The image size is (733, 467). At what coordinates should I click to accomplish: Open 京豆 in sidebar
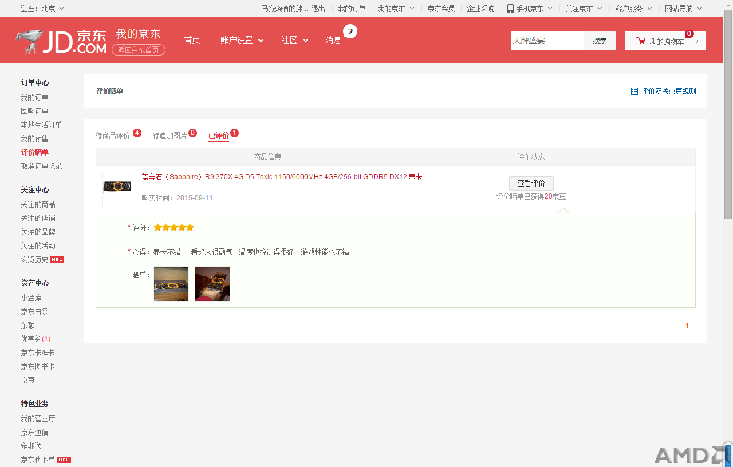click(x=28, y=380)
